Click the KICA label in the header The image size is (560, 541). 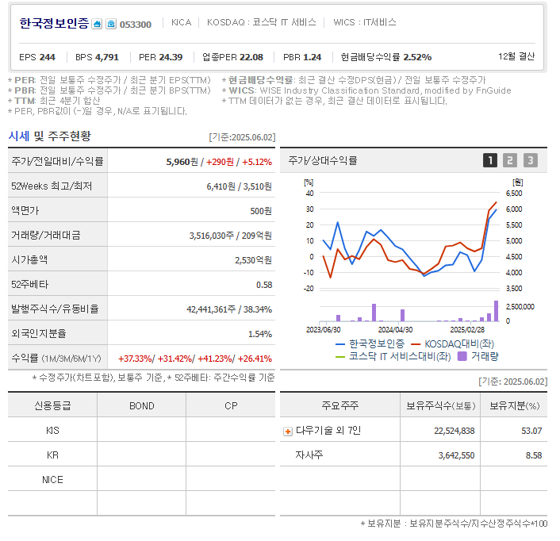point(181,22)
